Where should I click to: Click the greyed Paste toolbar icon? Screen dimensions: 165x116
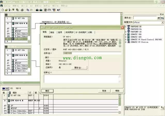tap(31, 10)
